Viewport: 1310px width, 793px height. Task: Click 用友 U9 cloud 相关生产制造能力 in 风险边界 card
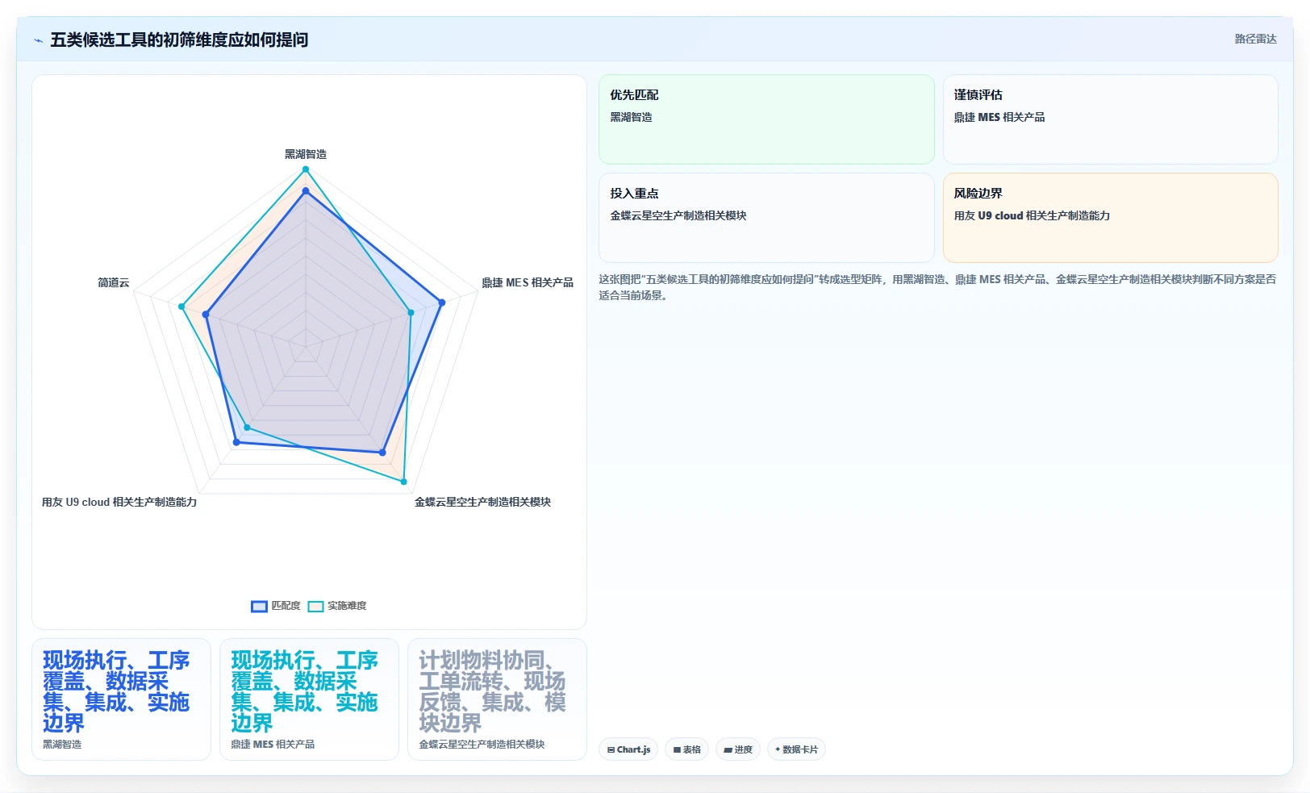pyautogui.click(x=1032, y=215)
